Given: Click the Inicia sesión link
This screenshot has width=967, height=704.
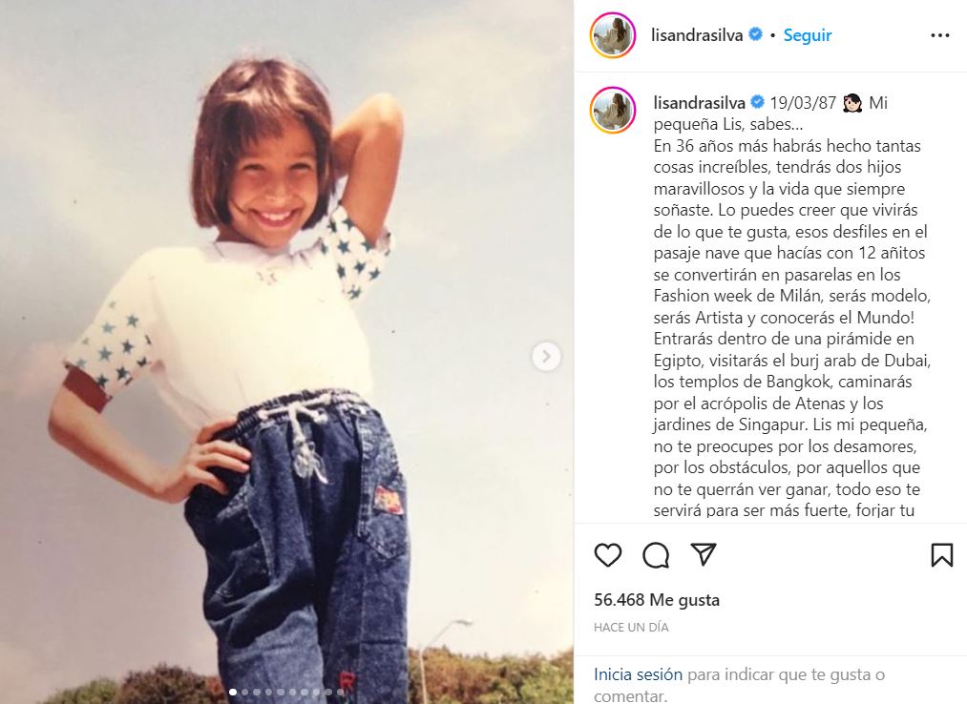Looking at the screenshot, I should tap(638, 674).
